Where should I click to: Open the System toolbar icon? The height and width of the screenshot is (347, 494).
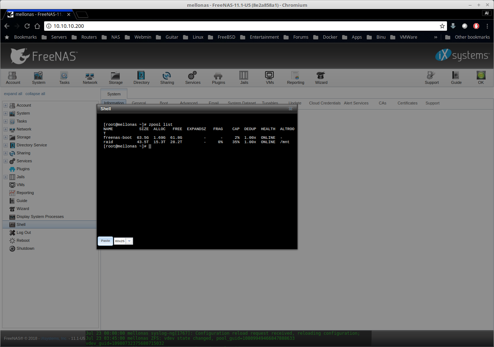(x=38, y=78)
